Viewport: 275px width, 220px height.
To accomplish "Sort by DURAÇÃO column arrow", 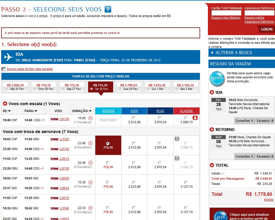I will [90, 111].
